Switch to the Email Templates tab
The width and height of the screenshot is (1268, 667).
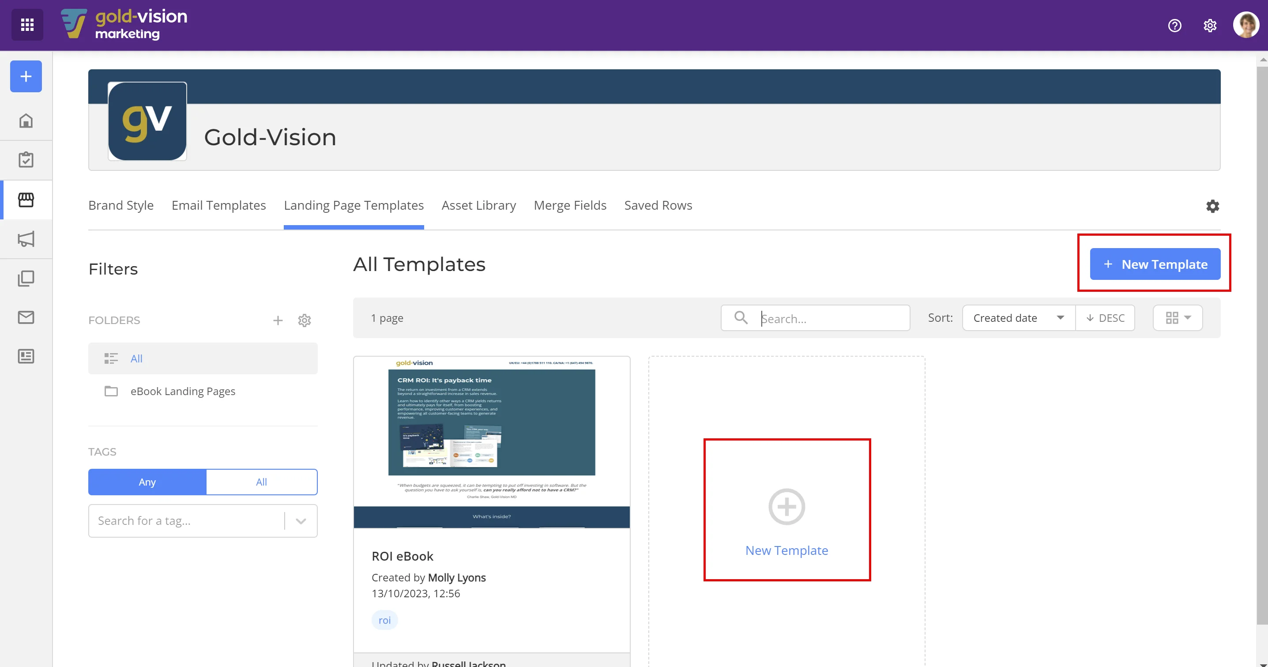pyautogui.click(x=218, y=205)
